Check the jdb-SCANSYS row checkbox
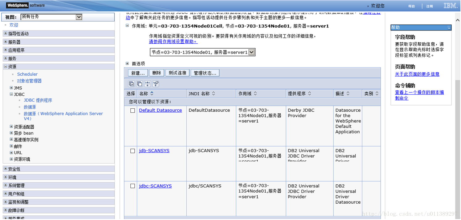461x220 pixels. [133, 151]
